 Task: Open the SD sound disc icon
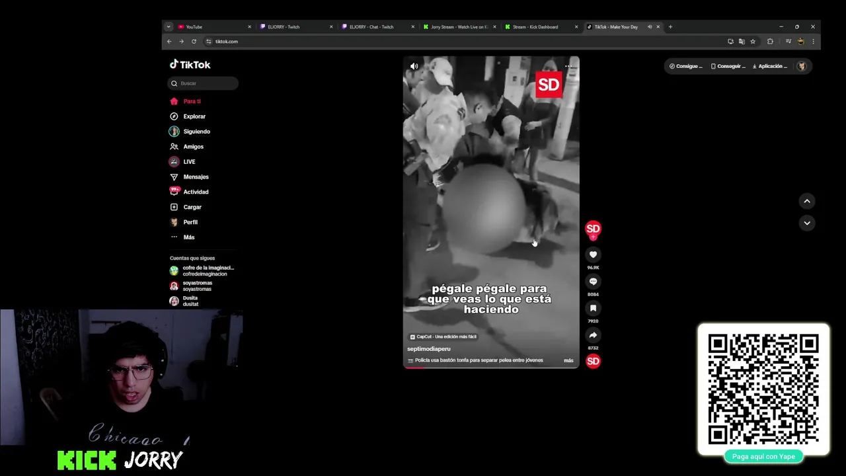[x=593, y=361]
